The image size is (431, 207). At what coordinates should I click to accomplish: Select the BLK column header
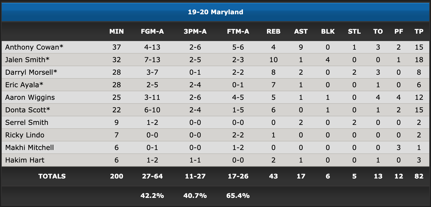click(328, 32)
